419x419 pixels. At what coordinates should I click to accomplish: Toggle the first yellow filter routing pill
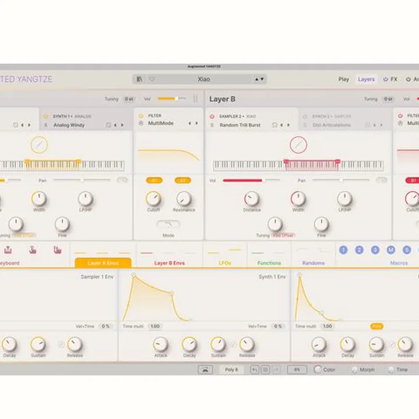tap(154, 180)
